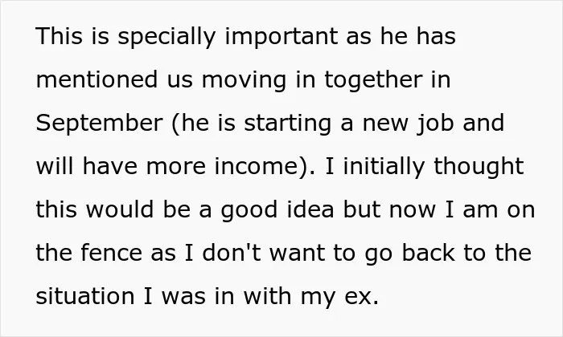Image resolution: width=563 pixels, height=337 pixels.
Task: Click the word "together" in the text
Action: tap(373, 80)
